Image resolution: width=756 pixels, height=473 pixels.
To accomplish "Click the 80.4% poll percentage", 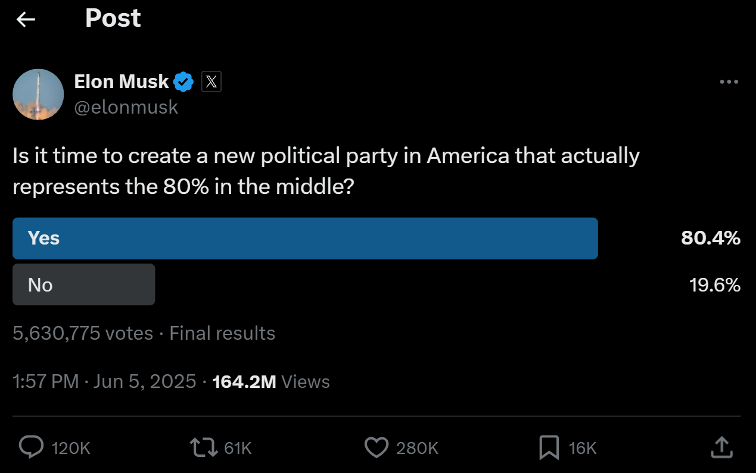I will 711,238.
